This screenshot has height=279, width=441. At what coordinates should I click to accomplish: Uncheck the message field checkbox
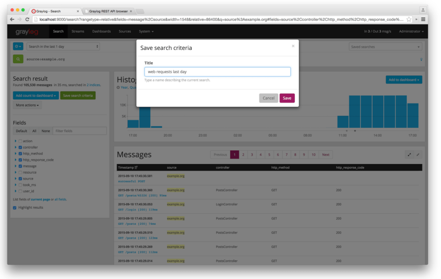(x=20, y=166)
